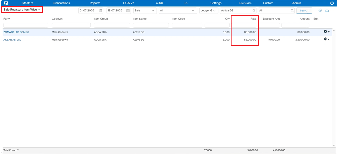Click discount value 10,000.00 in AKBAR row
The image size is (337, 154).
tap(273, 40)
